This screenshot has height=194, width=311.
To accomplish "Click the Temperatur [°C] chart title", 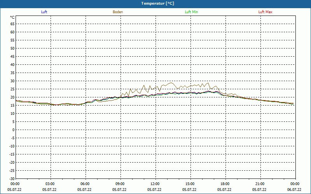I will (x=158, y=3).
